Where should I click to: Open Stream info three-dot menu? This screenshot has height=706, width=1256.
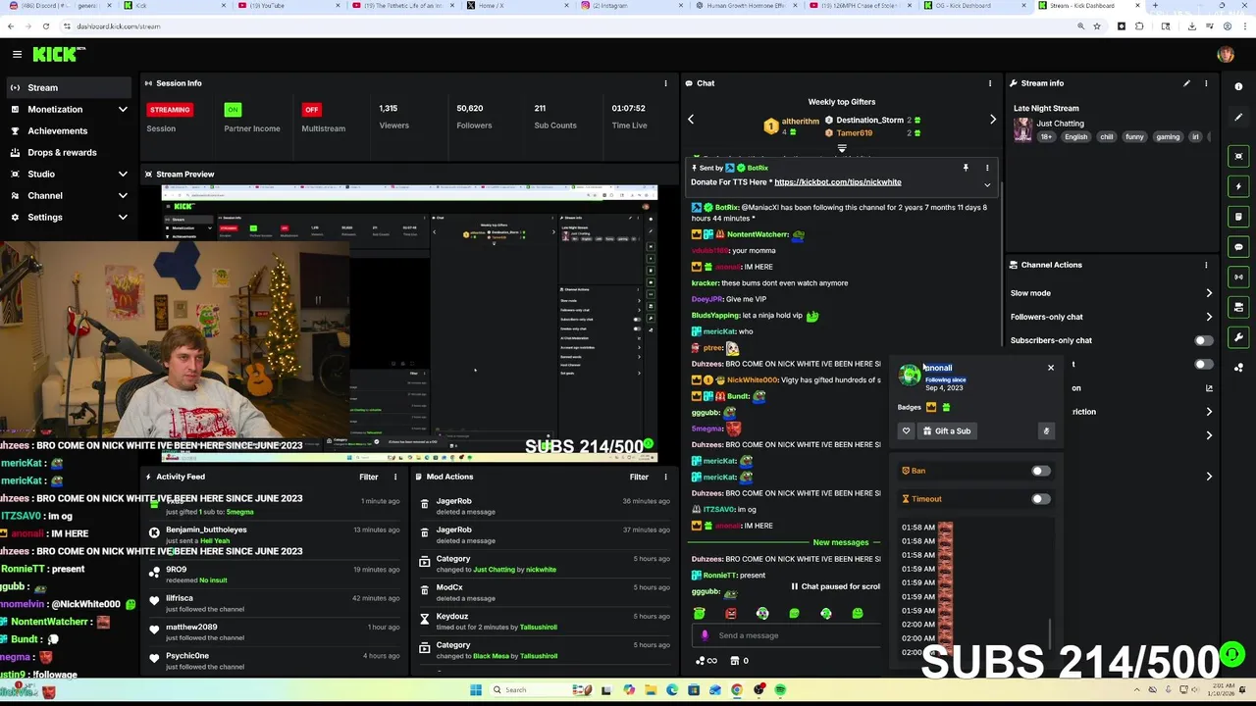point(1206,83)
